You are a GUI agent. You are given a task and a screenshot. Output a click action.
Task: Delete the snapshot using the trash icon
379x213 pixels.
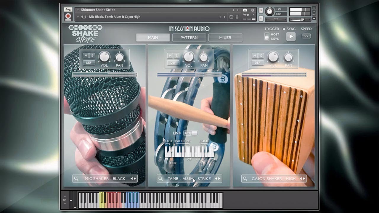pos(237,17)
